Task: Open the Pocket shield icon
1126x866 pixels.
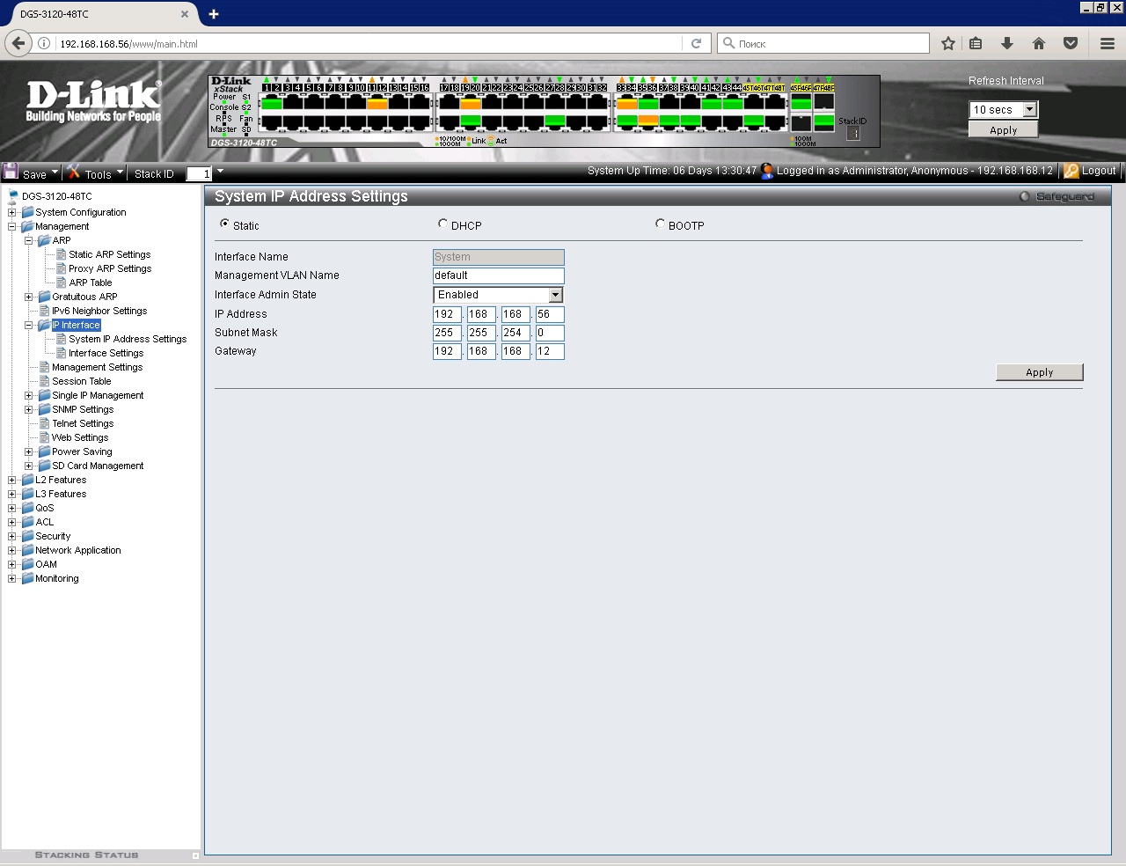Action: tap(1071, 43)
